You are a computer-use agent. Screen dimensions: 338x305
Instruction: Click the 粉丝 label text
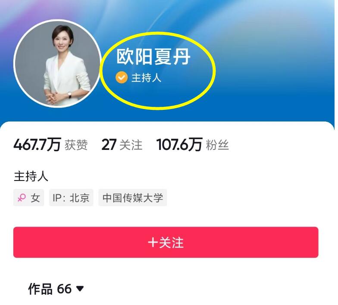pyautogui.click(x=217, y=145)
